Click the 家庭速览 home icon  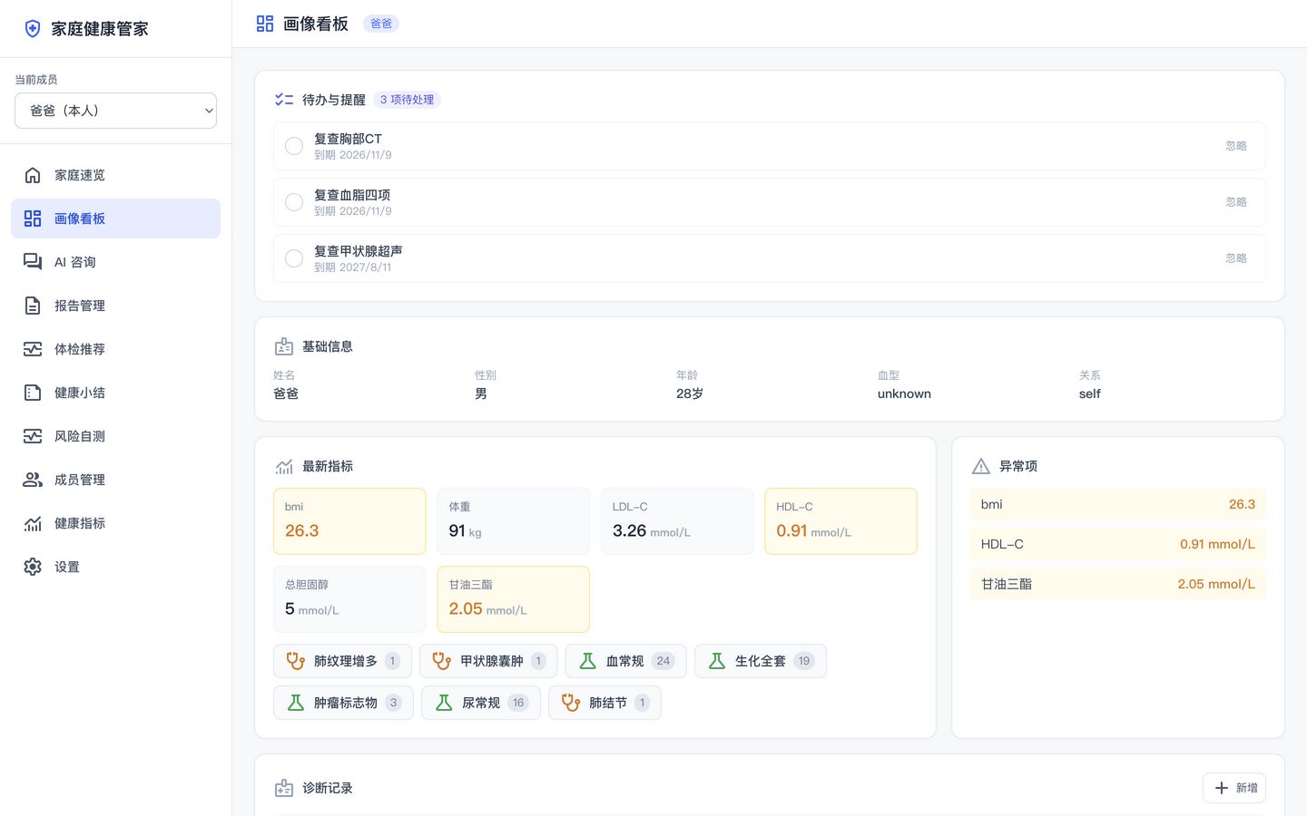[33, 175]
